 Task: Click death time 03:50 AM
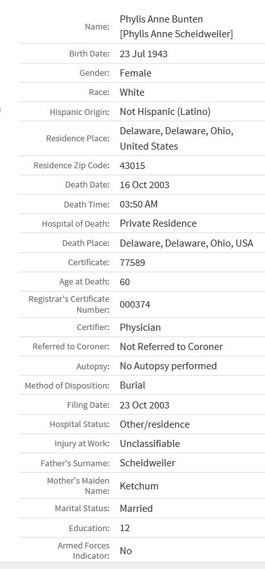pyautogui.click(x=139, y=204)
